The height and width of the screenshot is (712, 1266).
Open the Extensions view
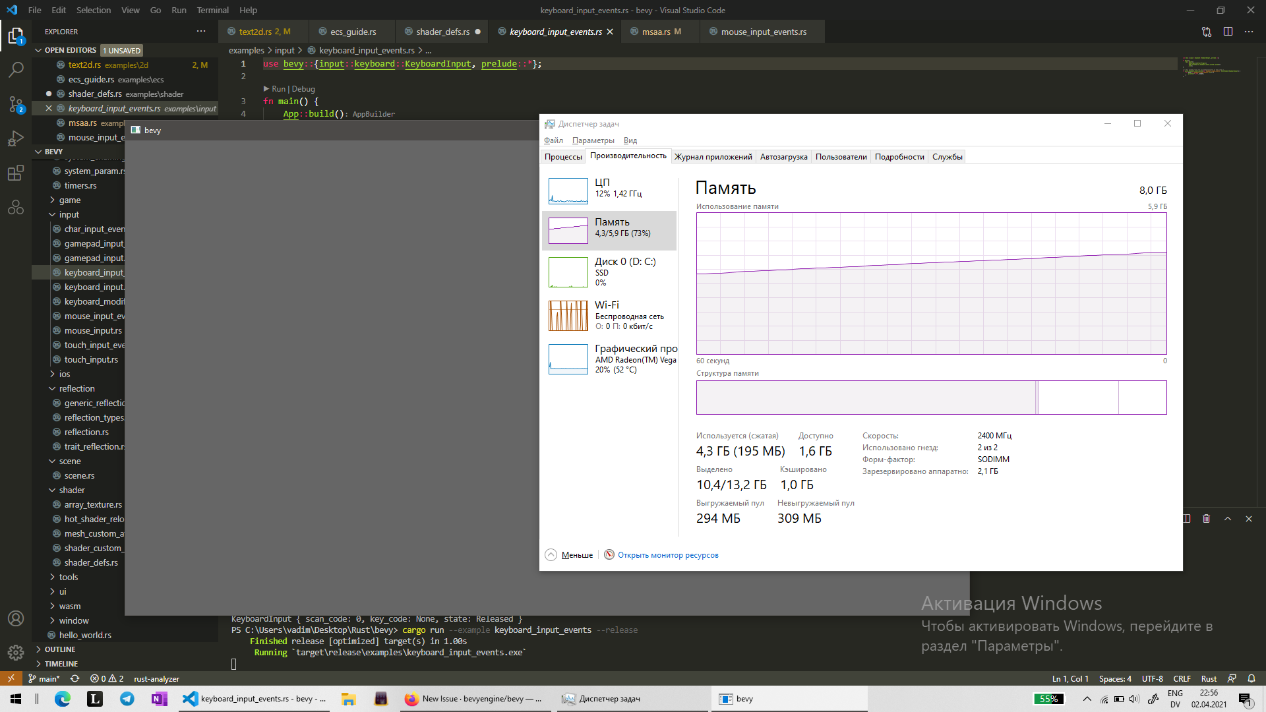pyautogui.click(x=16, y=173)
